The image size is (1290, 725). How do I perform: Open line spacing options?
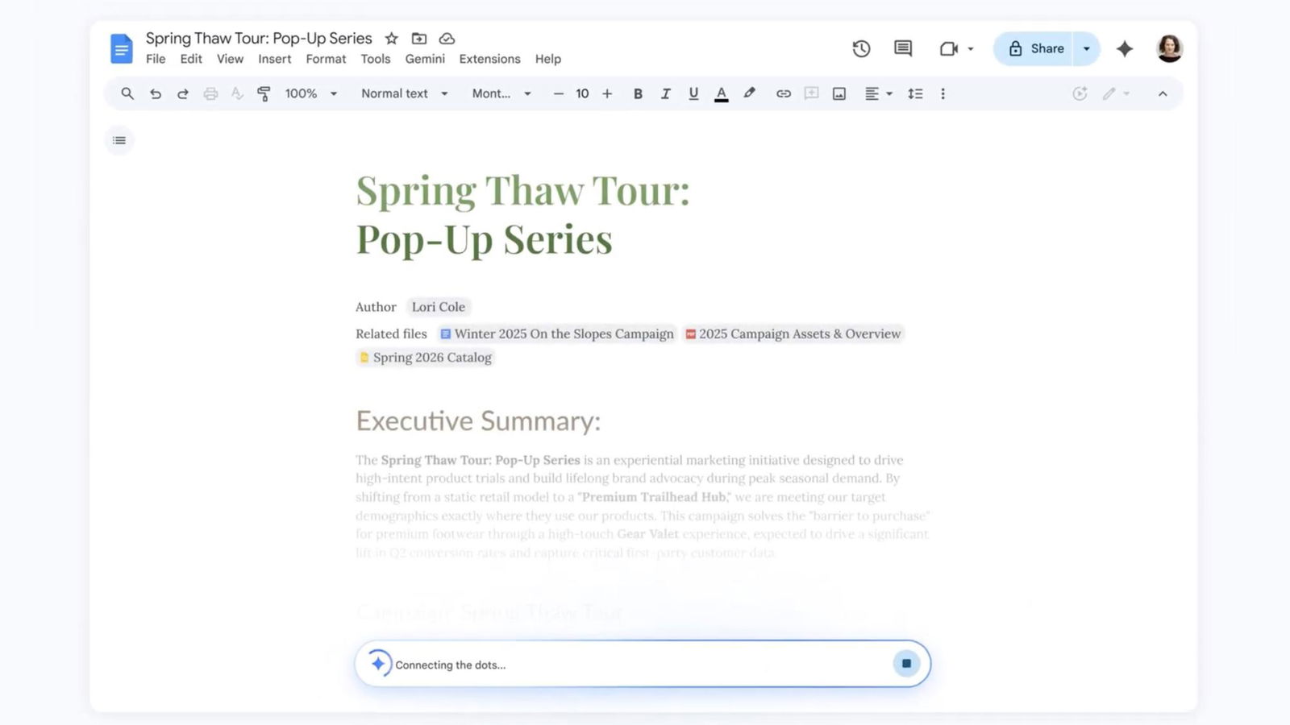[915, 93]
